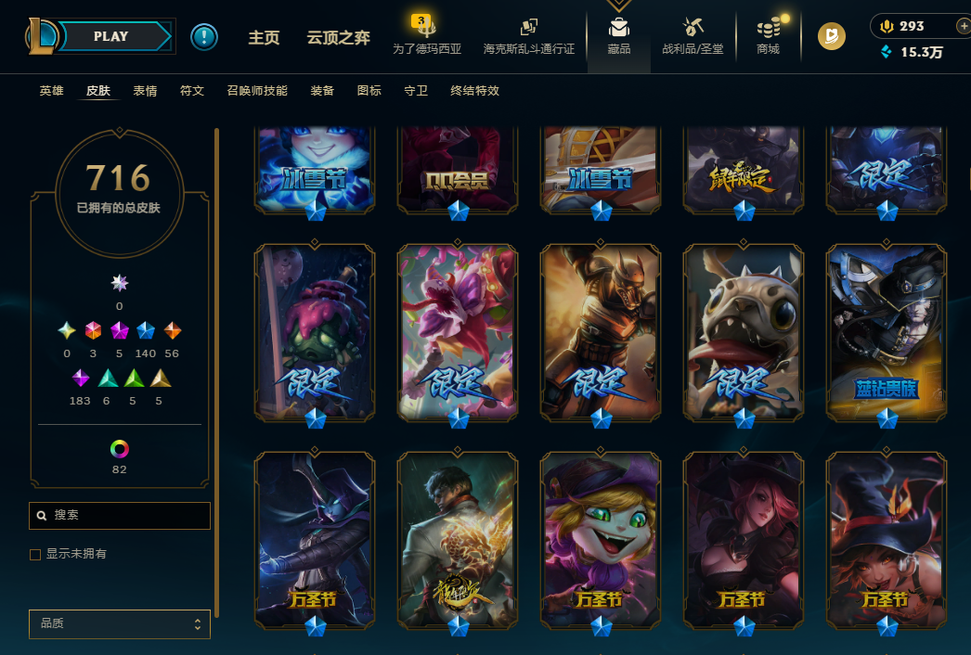Switch to the 英雄 champions tab
Image resolution: width=971 pixels, height=655 pixels.
(x=51, y=90)
